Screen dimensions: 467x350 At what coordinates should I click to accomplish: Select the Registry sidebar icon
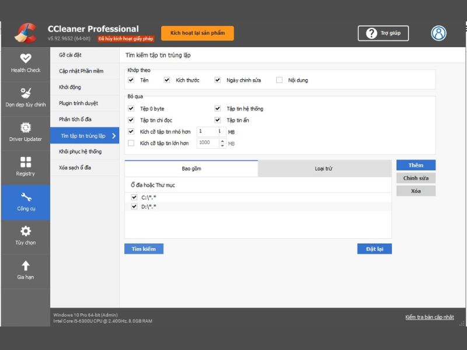point(26,168)
